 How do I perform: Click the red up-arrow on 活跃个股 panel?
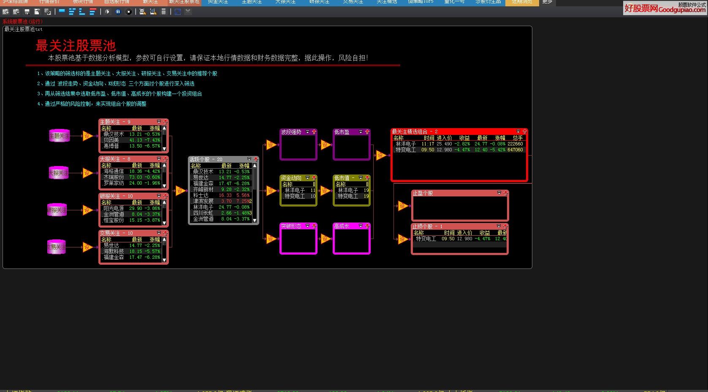[256, 159]
